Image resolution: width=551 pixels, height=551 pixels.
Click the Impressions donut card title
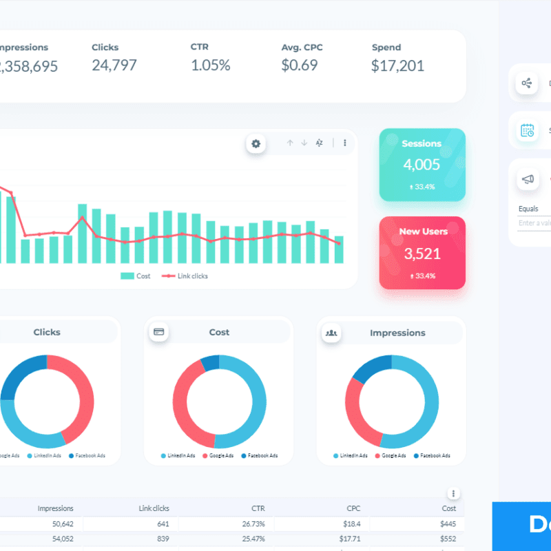[397, 333]
